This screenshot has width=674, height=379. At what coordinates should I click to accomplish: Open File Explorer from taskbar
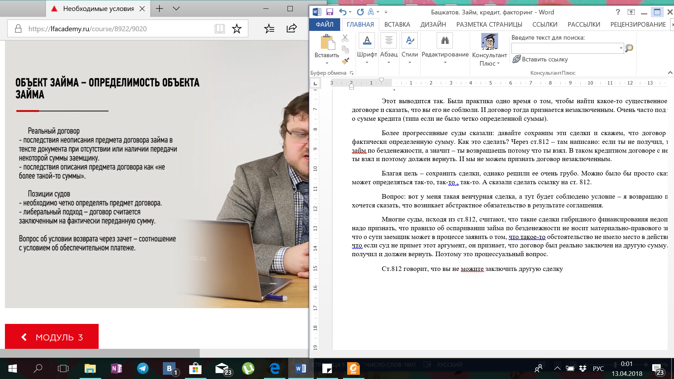pyautogui.click(x=90, y=368)
